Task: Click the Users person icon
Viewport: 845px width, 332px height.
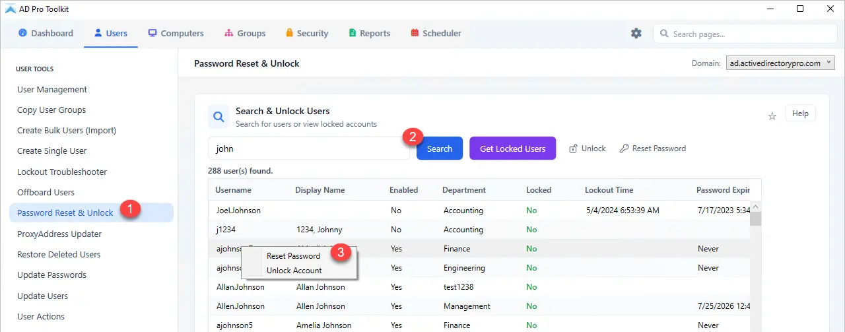Action: click(x=98, y=33)
